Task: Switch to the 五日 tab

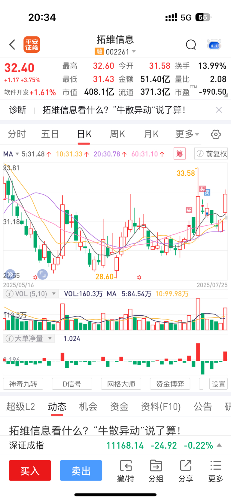Action: point(50,134)
